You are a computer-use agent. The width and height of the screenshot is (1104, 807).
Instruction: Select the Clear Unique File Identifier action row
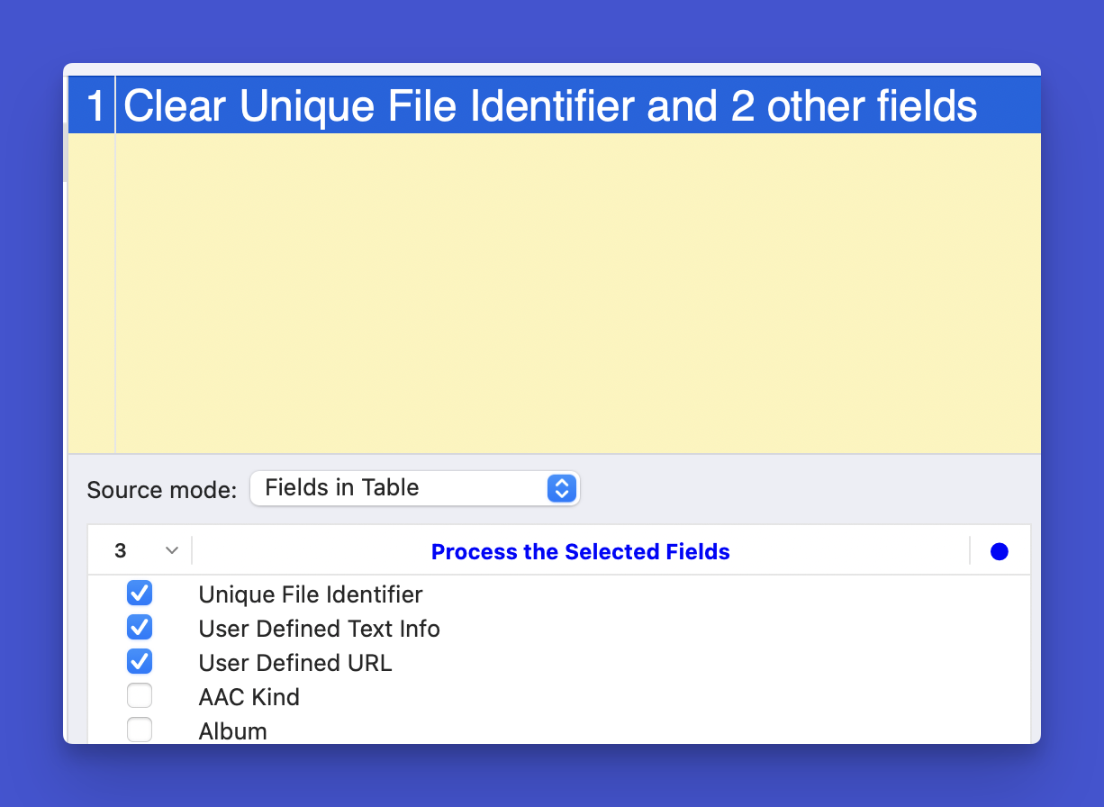point(549,107)
